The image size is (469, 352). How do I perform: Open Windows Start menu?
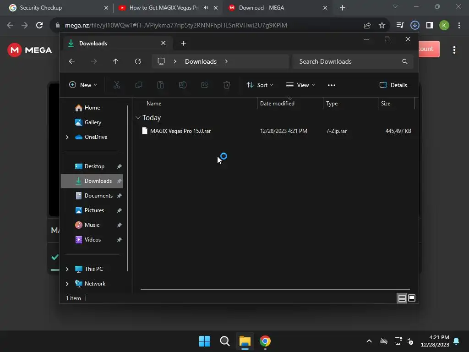click(x=205, y=341)
